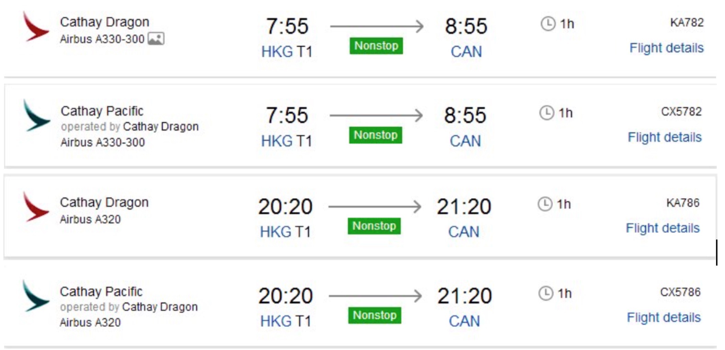
Task: Click the Cathay Dragon logo for KA786
Action: pyautogui.click(x=36, y=207)
